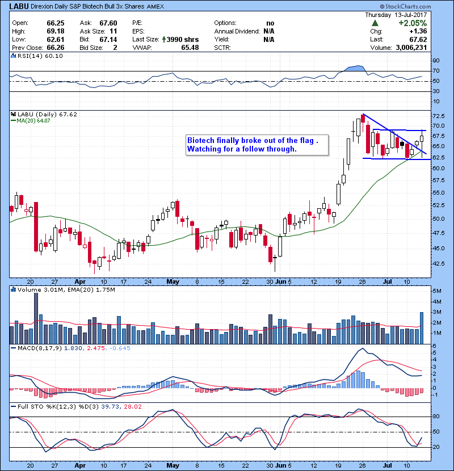The image size is (454, 471).
Task: Click the AMEX exchange label
Action: [155, 7]
